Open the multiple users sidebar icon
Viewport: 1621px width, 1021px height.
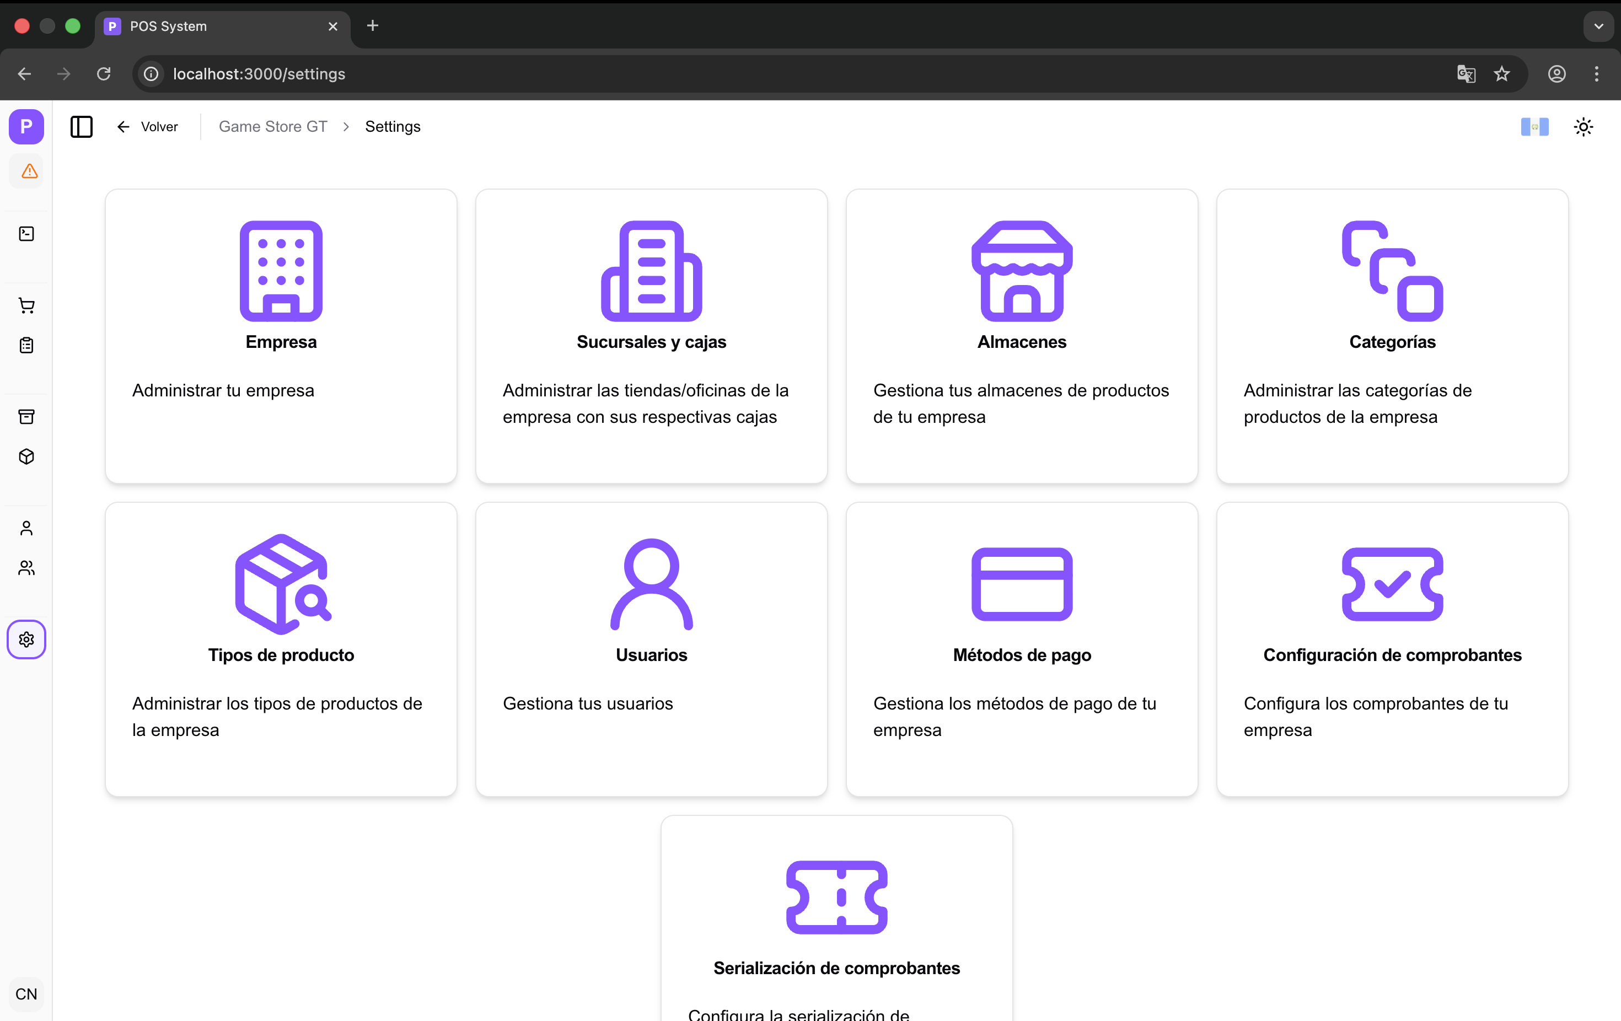coord(26,568)
